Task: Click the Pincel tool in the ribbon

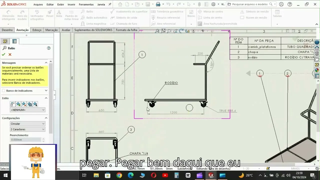Action: [x=49, y=14]
